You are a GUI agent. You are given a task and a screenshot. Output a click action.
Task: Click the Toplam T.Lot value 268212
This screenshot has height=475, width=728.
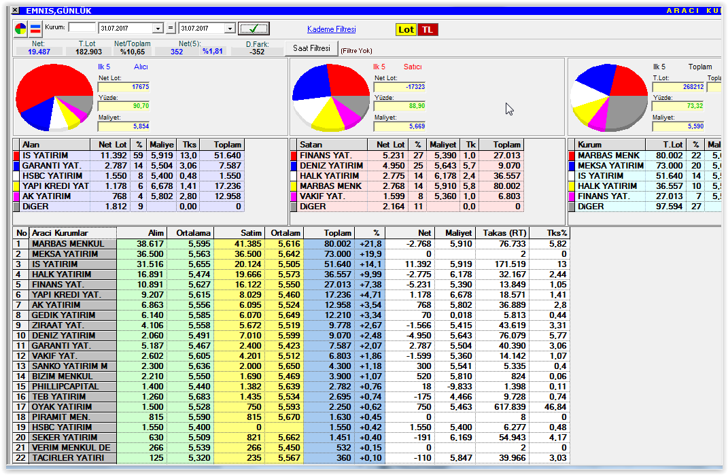click(678, 87)
